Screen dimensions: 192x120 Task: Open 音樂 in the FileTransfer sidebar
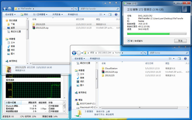click(11, 46)
